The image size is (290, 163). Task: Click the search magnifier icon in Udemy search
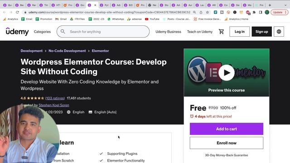[x=63, y=31]
